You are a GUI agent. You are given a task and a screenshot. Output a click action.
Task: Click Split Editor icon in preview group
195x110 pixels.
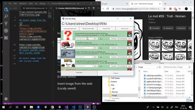[x=94, y=8]
